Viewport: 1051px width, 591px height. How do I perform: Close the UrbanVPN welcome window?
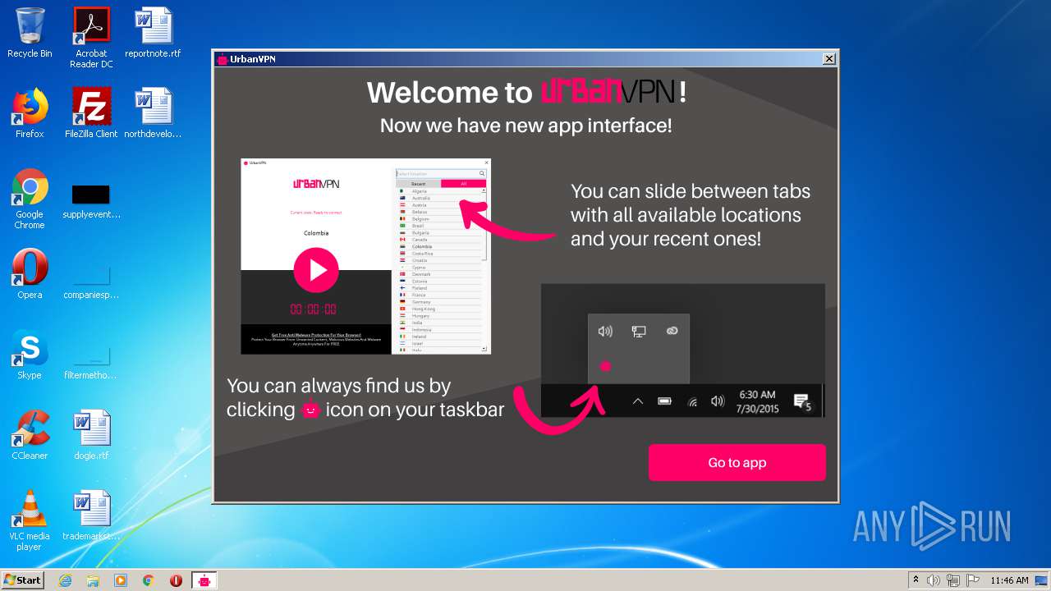click(829, 59)
